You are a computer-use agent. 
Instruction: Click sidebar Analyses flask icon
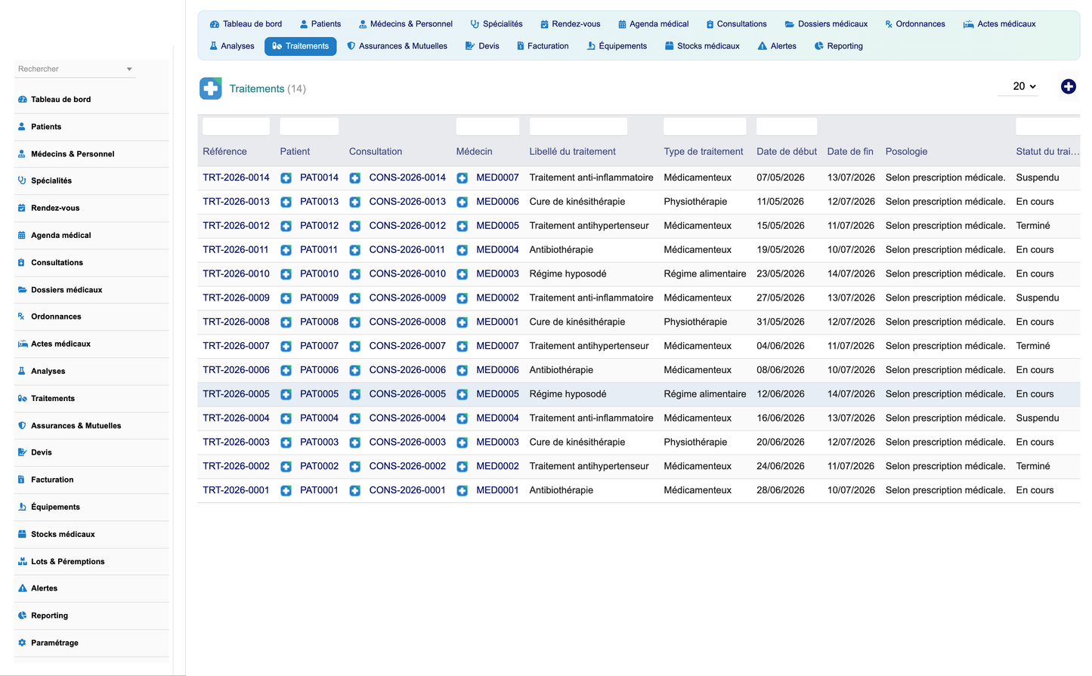click(22, 371)
